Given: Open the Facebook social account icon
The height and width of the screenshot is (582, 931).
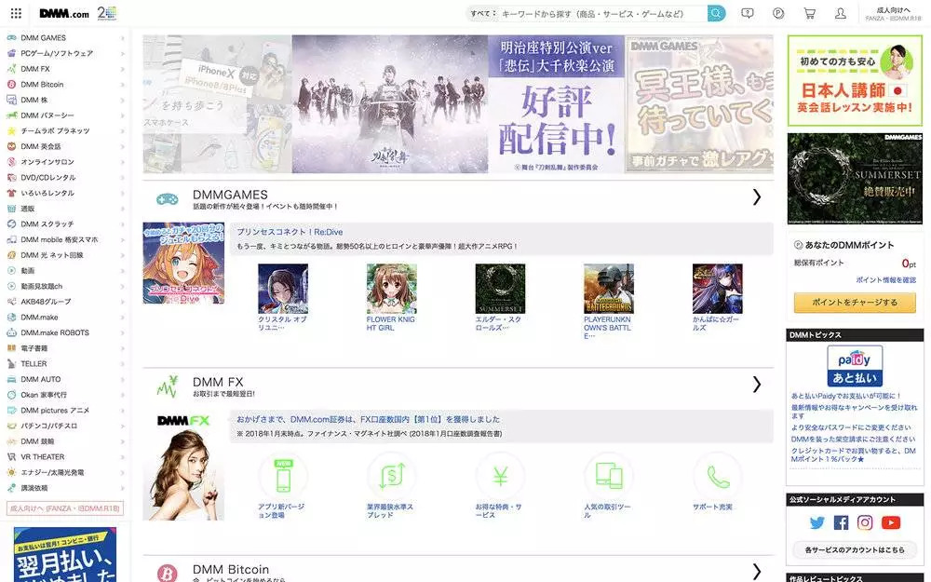Looking at the screenshot, I should pos(841,522).
